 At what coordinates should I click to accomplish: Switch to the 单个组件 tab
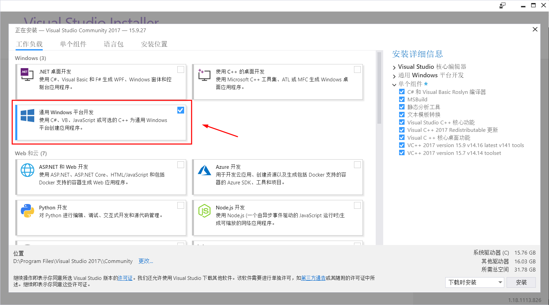point(73,44)
